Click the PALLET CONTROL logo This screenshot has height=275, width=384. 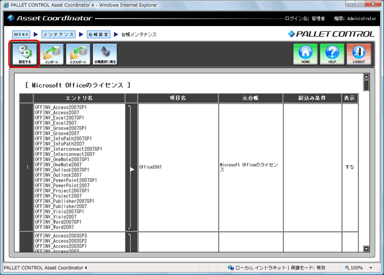[x=331, y=34]
